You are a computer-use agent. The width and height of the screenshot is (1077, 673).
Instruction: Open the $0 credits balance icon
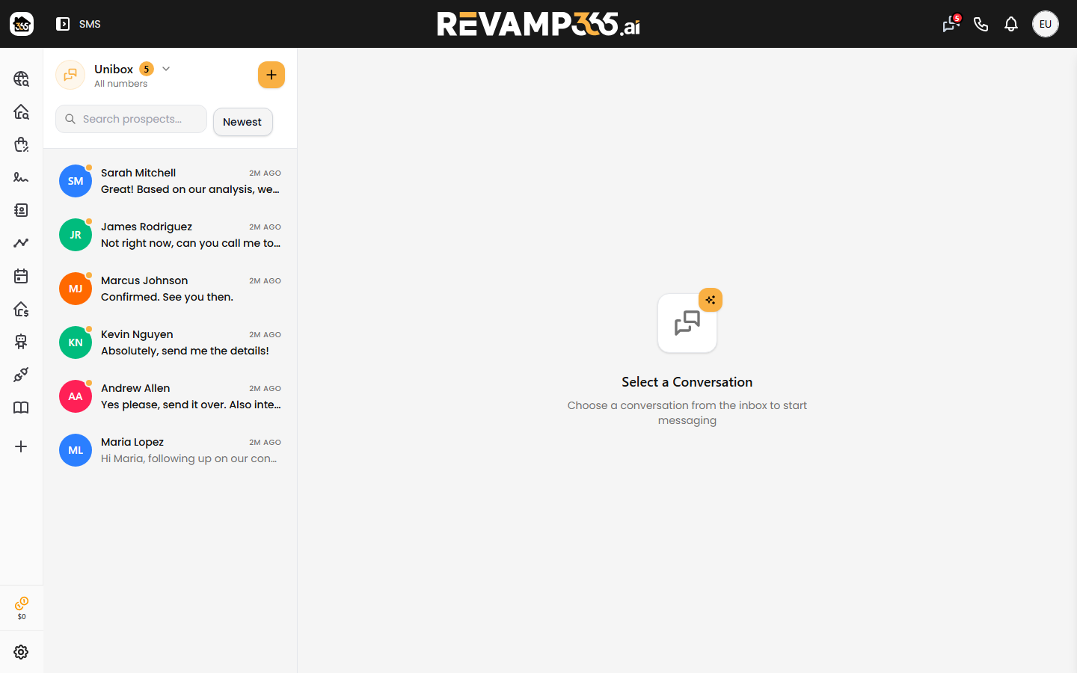point(22,608)
